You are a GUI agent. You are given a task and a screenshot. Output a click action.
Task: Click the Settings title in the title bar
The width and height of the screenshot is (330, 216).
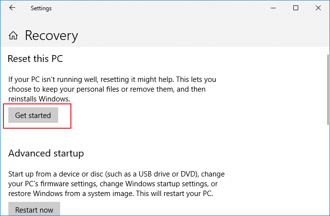click(x=41, y=8)
